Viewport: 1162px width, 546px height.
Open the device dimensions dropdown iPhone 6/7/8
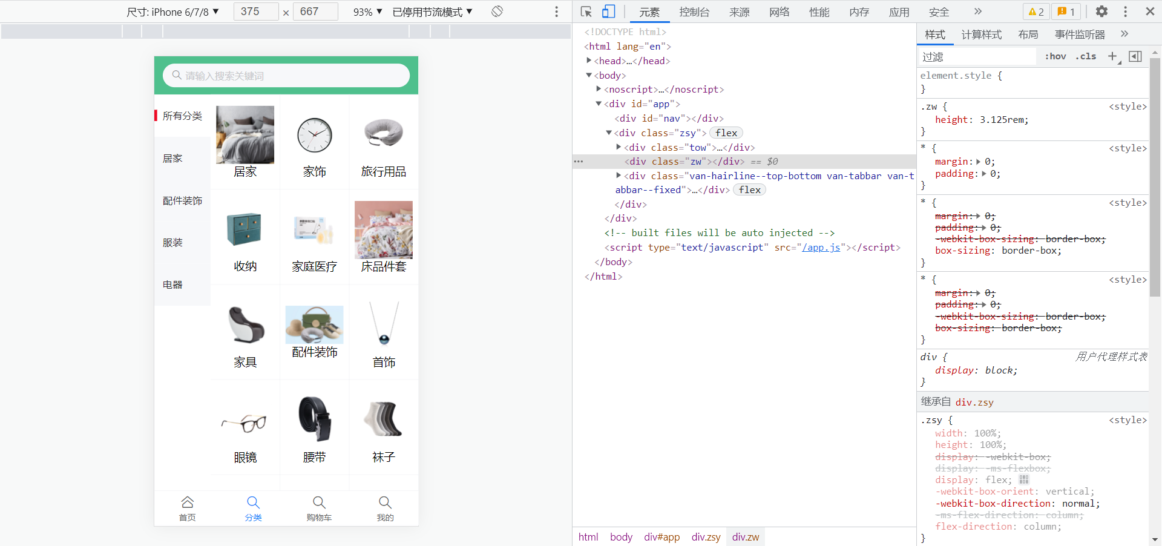172,12
